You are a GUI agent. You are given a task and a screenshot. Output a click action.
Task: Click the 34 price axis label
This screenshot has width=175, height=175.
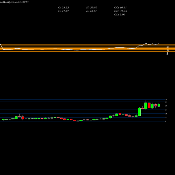(166, 99)
